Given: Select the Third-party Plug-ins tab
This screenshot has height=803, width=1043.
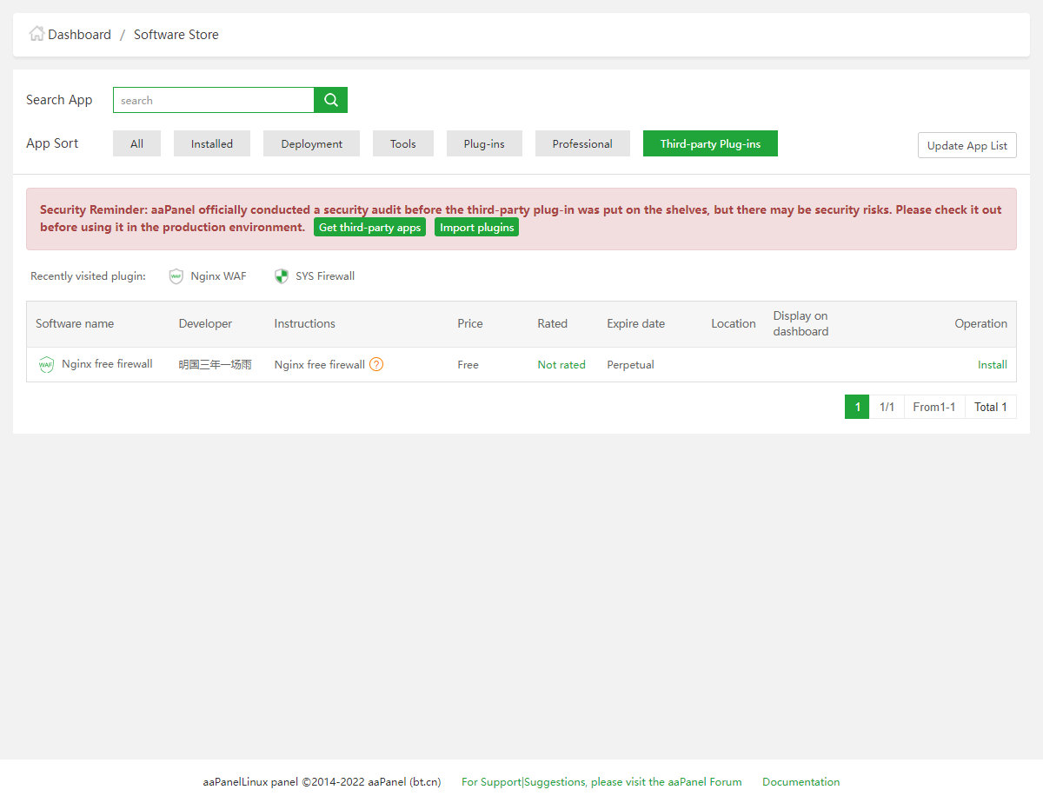Looking at the screenshot, I should click(x=710, y=144).
